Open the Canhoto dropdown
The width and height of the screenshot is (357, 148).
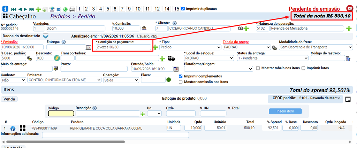[14, 80]
